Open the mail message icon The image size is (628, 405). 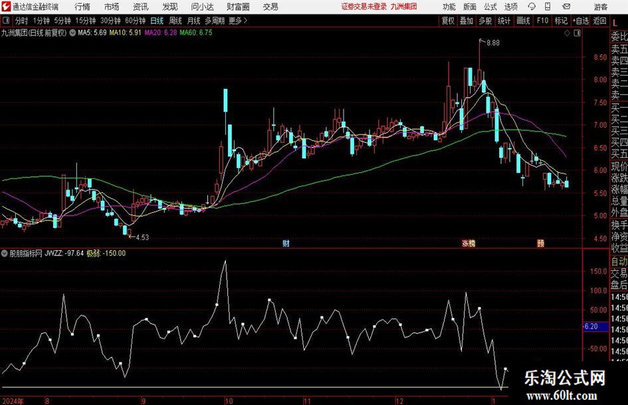click(566, 7)
